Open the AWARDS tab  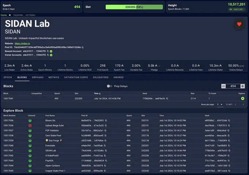click(118, 77)
